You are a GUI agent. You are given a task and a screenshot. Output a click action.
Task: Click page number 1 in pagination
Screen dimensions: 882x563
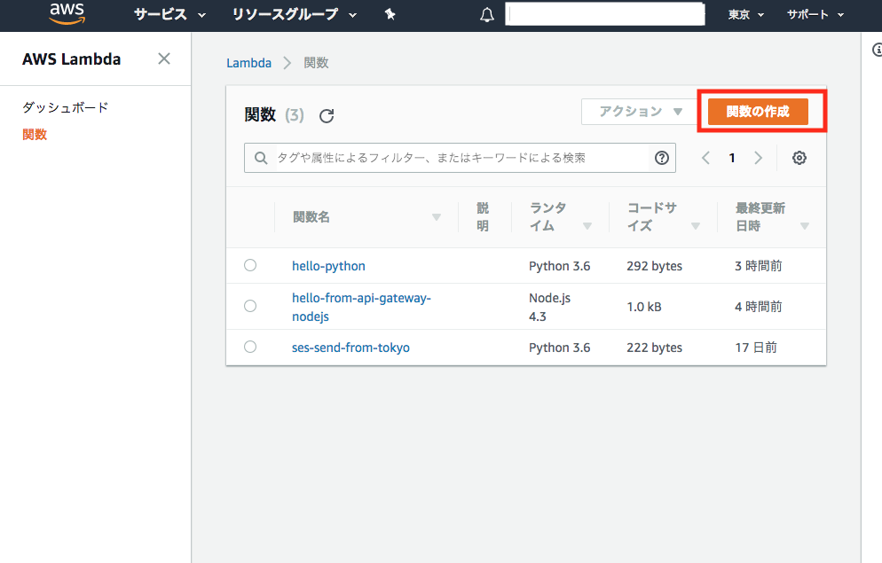pyautogui.click(x=732, y=158)
